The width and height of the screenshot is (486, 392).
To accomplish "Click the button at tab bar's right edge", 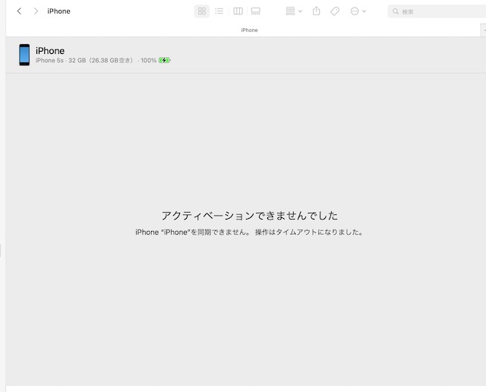I will pyautogui.click(x=483, y=30).
